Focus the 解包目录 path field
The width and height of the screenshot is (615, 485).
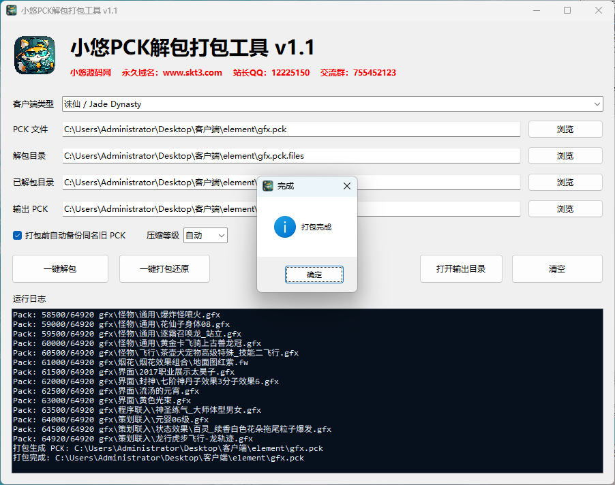coord(291,156)
